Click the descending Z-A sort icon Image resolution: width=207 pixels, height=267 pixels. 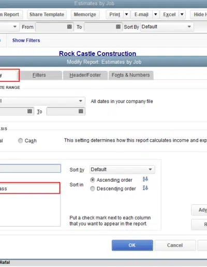[145, 188]
